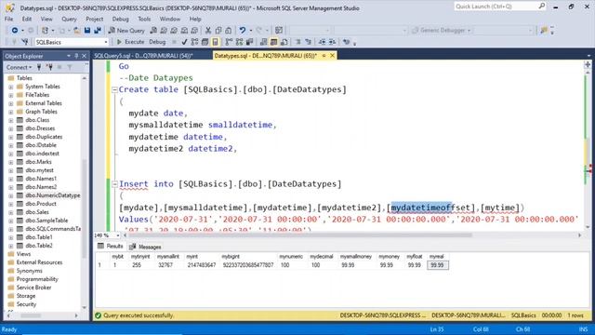
Task: Open the Tools menu
Action: click(144, 19)
